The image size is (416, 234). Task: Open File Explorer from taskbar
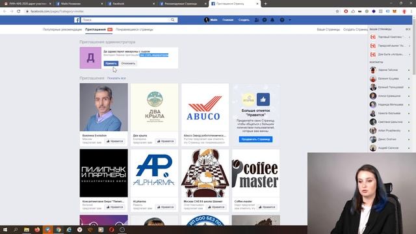point(27,229)
